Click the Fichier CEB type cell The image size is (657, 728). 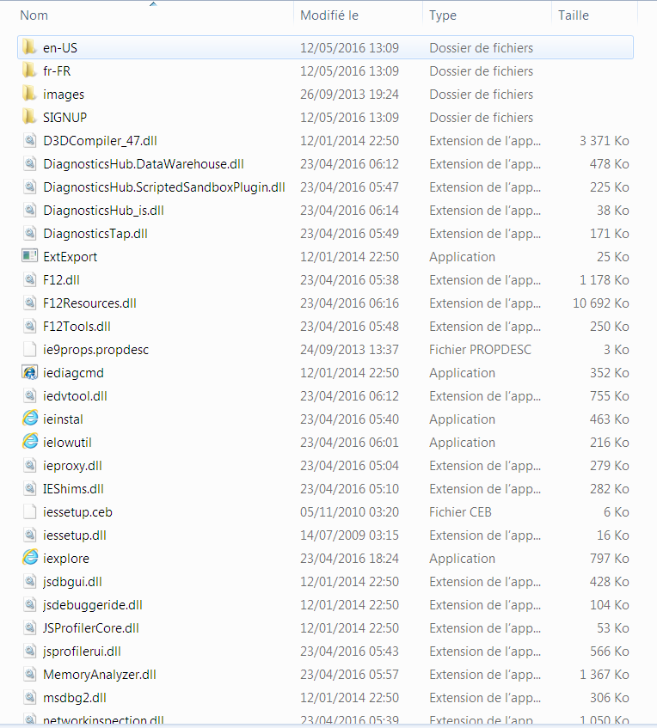[460, 512]
